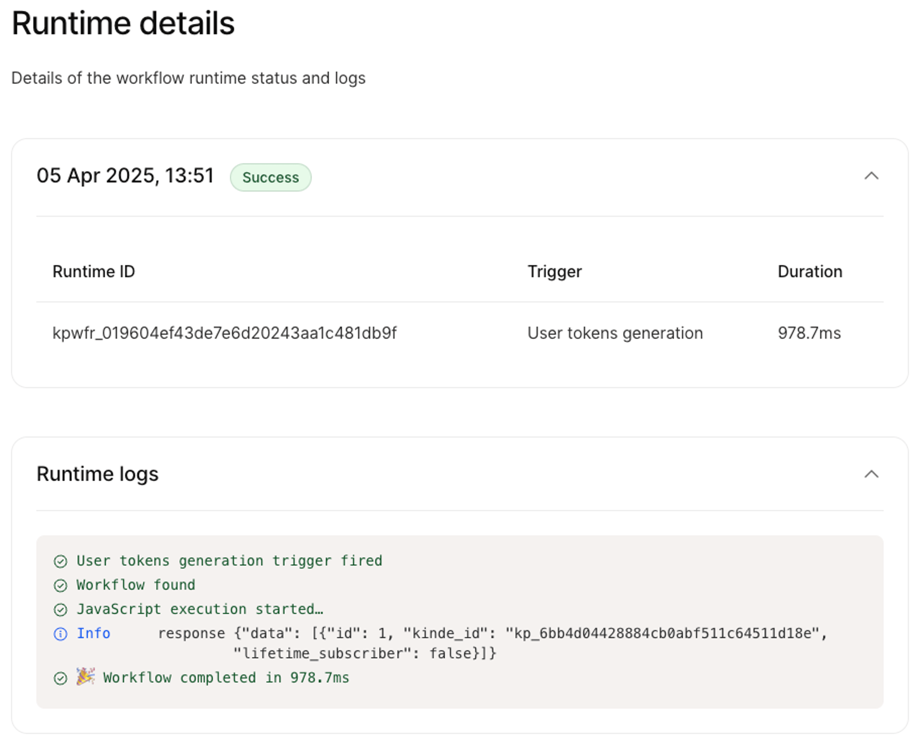Image resolution: width=919 pixels, height=748 pixels.
Task: Click check icon beside JavaScript execution started
Action: [60, 610]
